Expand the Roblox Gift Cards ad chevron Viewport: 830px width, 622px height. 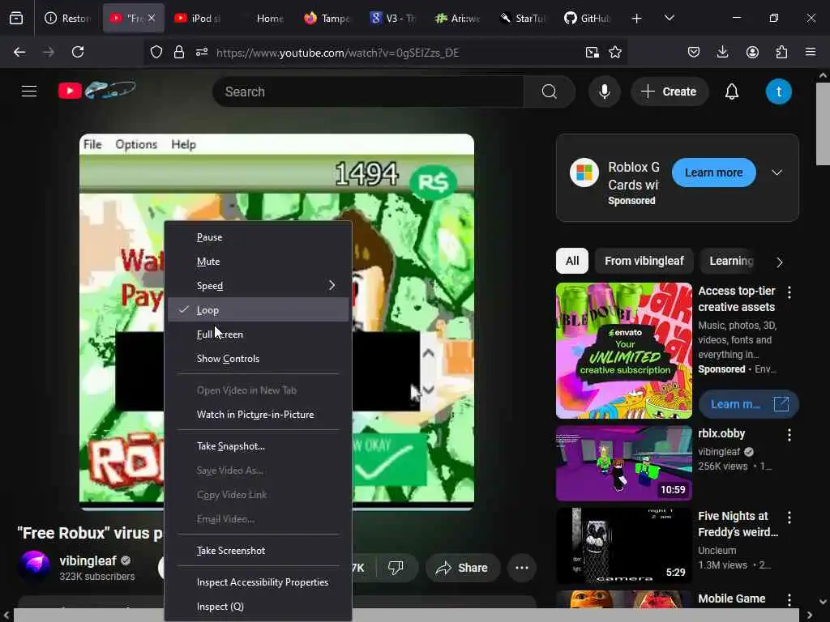(x=777, y=173)
